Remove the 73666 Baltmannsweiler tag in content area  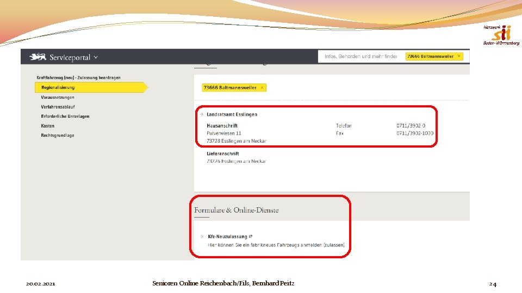[x=262, y=88]
